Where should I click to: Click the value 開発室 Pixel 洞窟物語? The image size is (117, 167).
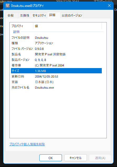pos(50,54)
